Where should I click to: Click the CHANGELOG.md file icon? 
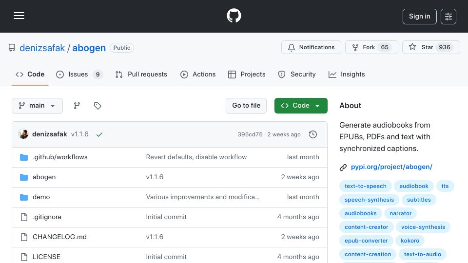[24, 237]
